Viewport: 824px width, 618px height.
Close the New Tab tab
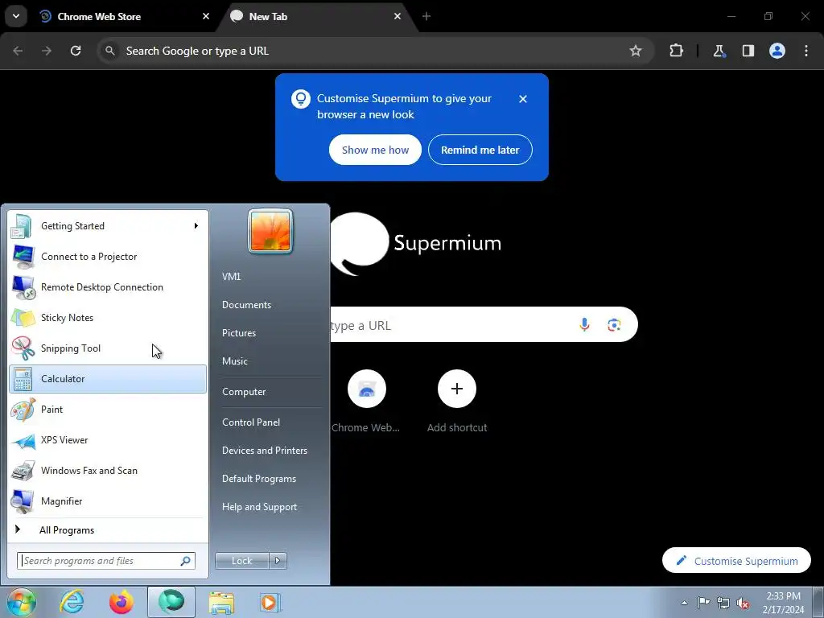(x=398, y=16)
